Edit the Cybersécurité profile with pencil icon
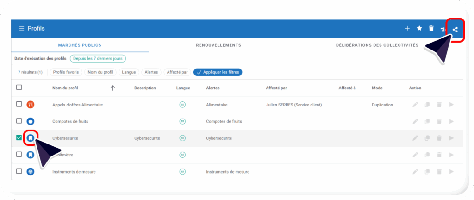The width and height of the screenshot is (474, 200). point(415,138)
